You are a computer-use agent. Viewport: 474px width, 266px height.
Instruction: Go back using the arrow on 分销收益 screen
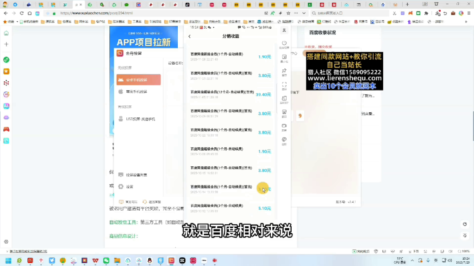pos(190,35)
